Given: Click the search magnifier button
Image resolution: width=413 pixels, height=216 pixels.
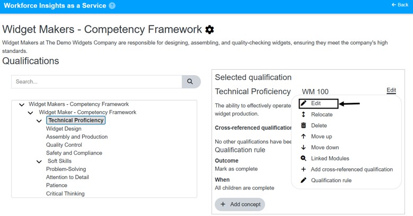Looking at the screenshot, I should [191, 82].
